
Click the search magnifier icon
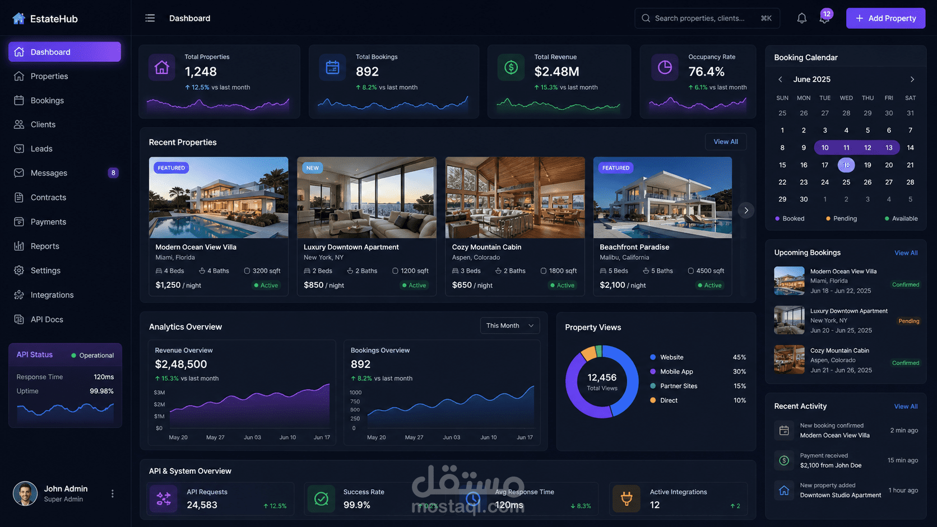pos(646,18)
